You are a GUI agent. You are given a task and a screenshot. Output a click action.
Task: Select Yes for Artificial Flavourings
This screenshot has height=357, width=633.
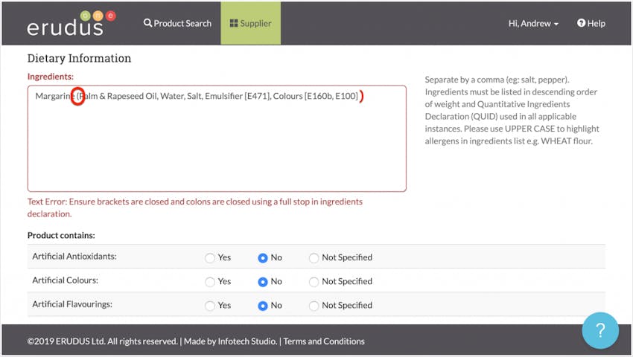[209, 306]
